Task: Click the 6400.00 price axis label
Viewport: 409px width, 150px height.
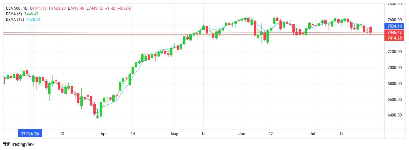Action: pos(395,115)
